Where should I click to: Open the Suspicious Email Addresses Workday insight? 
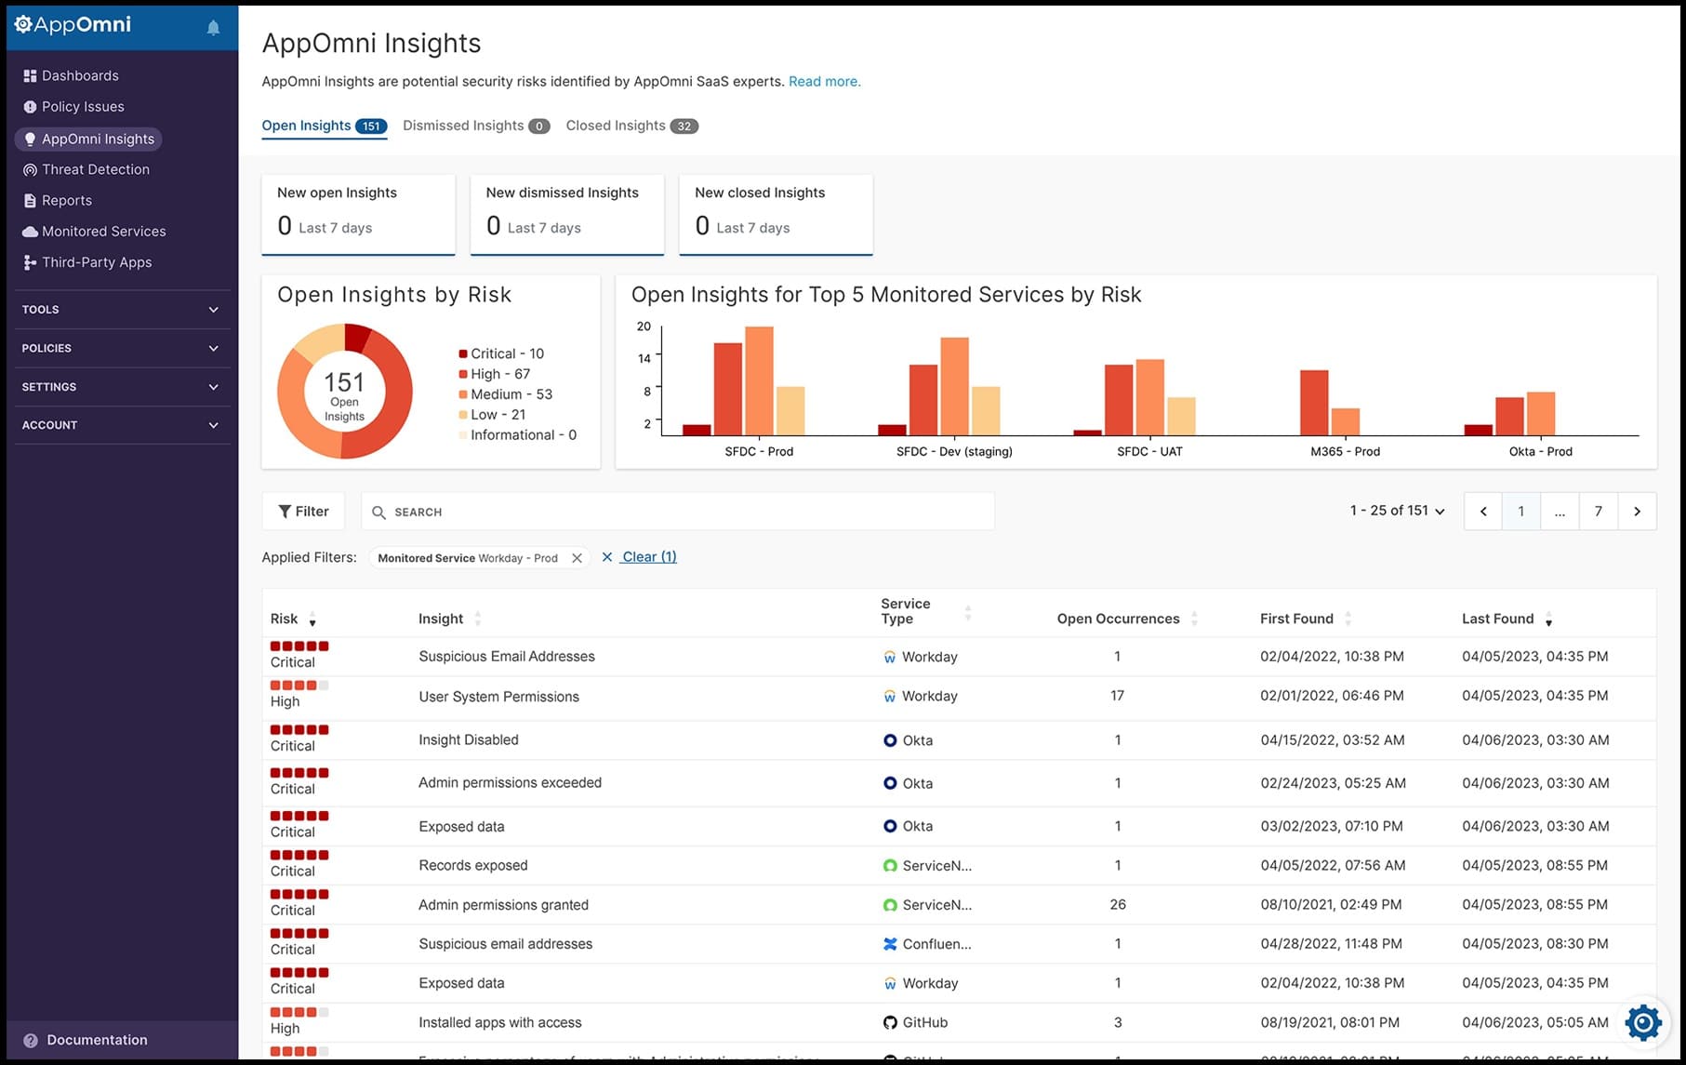tap(507, 656)
